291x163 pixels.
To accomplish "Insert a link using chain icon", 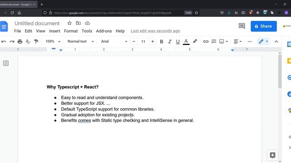I will click(x=206, y=42).
